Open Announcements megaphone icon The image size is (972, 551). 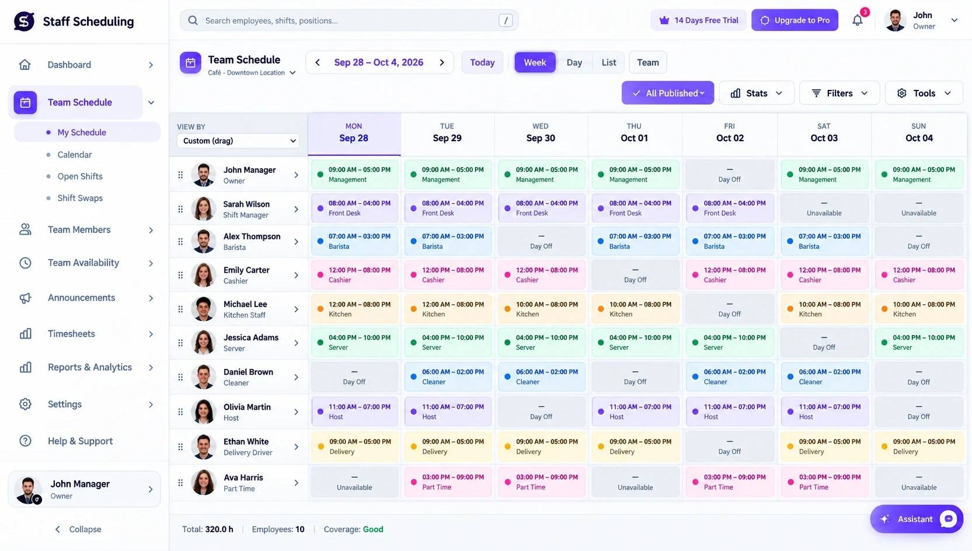tap(25, 298)
